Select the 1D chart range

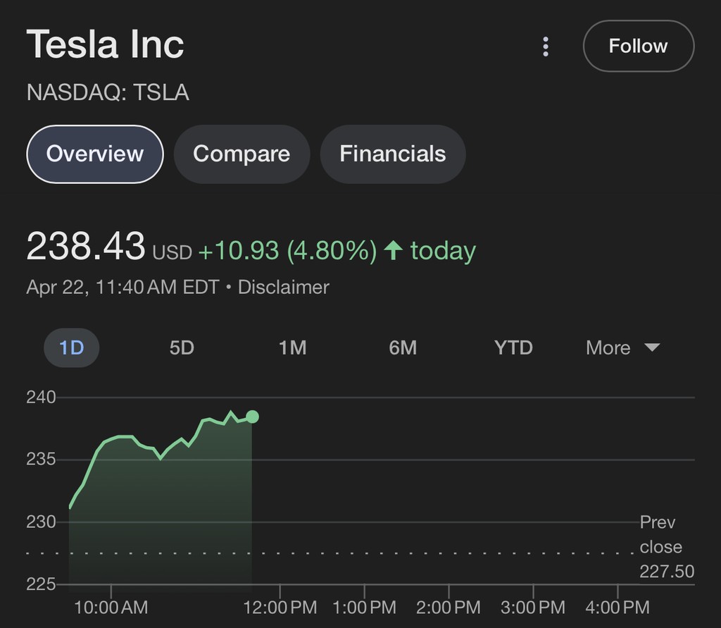coord(72,347)
